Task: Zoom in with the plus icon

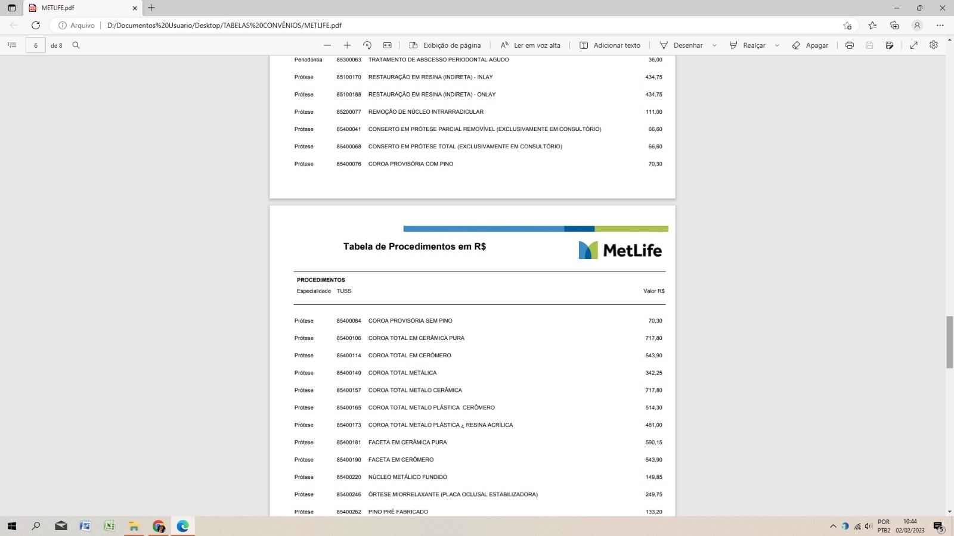Action: (347, 45)
